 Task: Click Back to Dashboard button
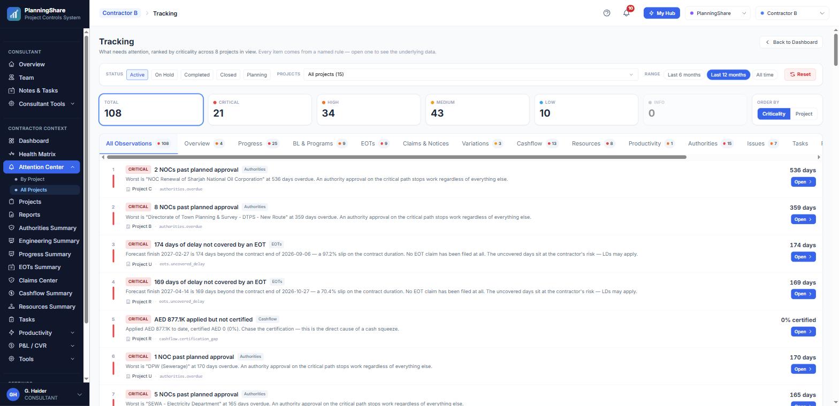click(x=791, y=42)
